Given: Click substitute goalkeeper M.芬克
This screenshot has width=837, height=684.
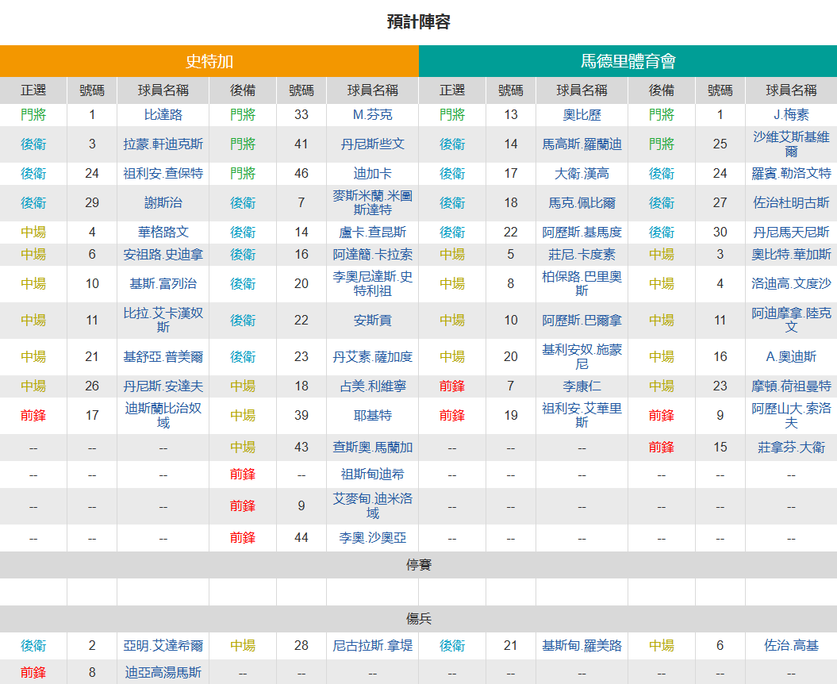Looking at the screenshot, I should pos(373,115).
